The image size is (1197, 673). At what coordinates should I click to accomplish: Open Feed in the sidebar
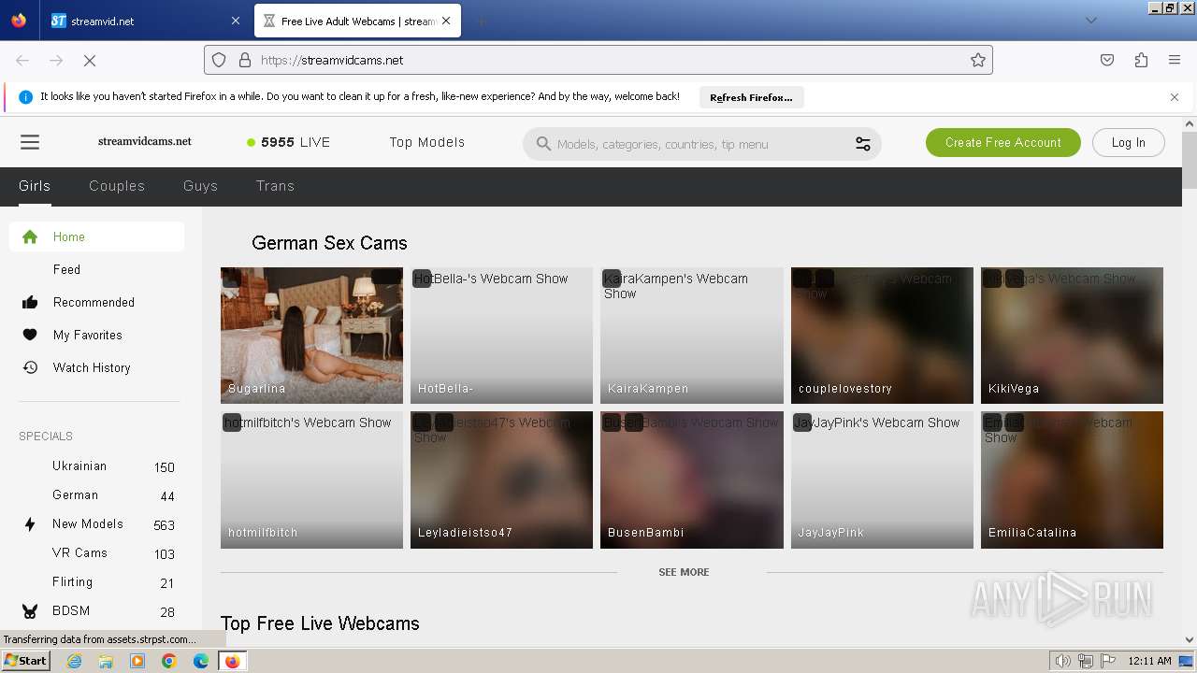click(x=66, y=269)
